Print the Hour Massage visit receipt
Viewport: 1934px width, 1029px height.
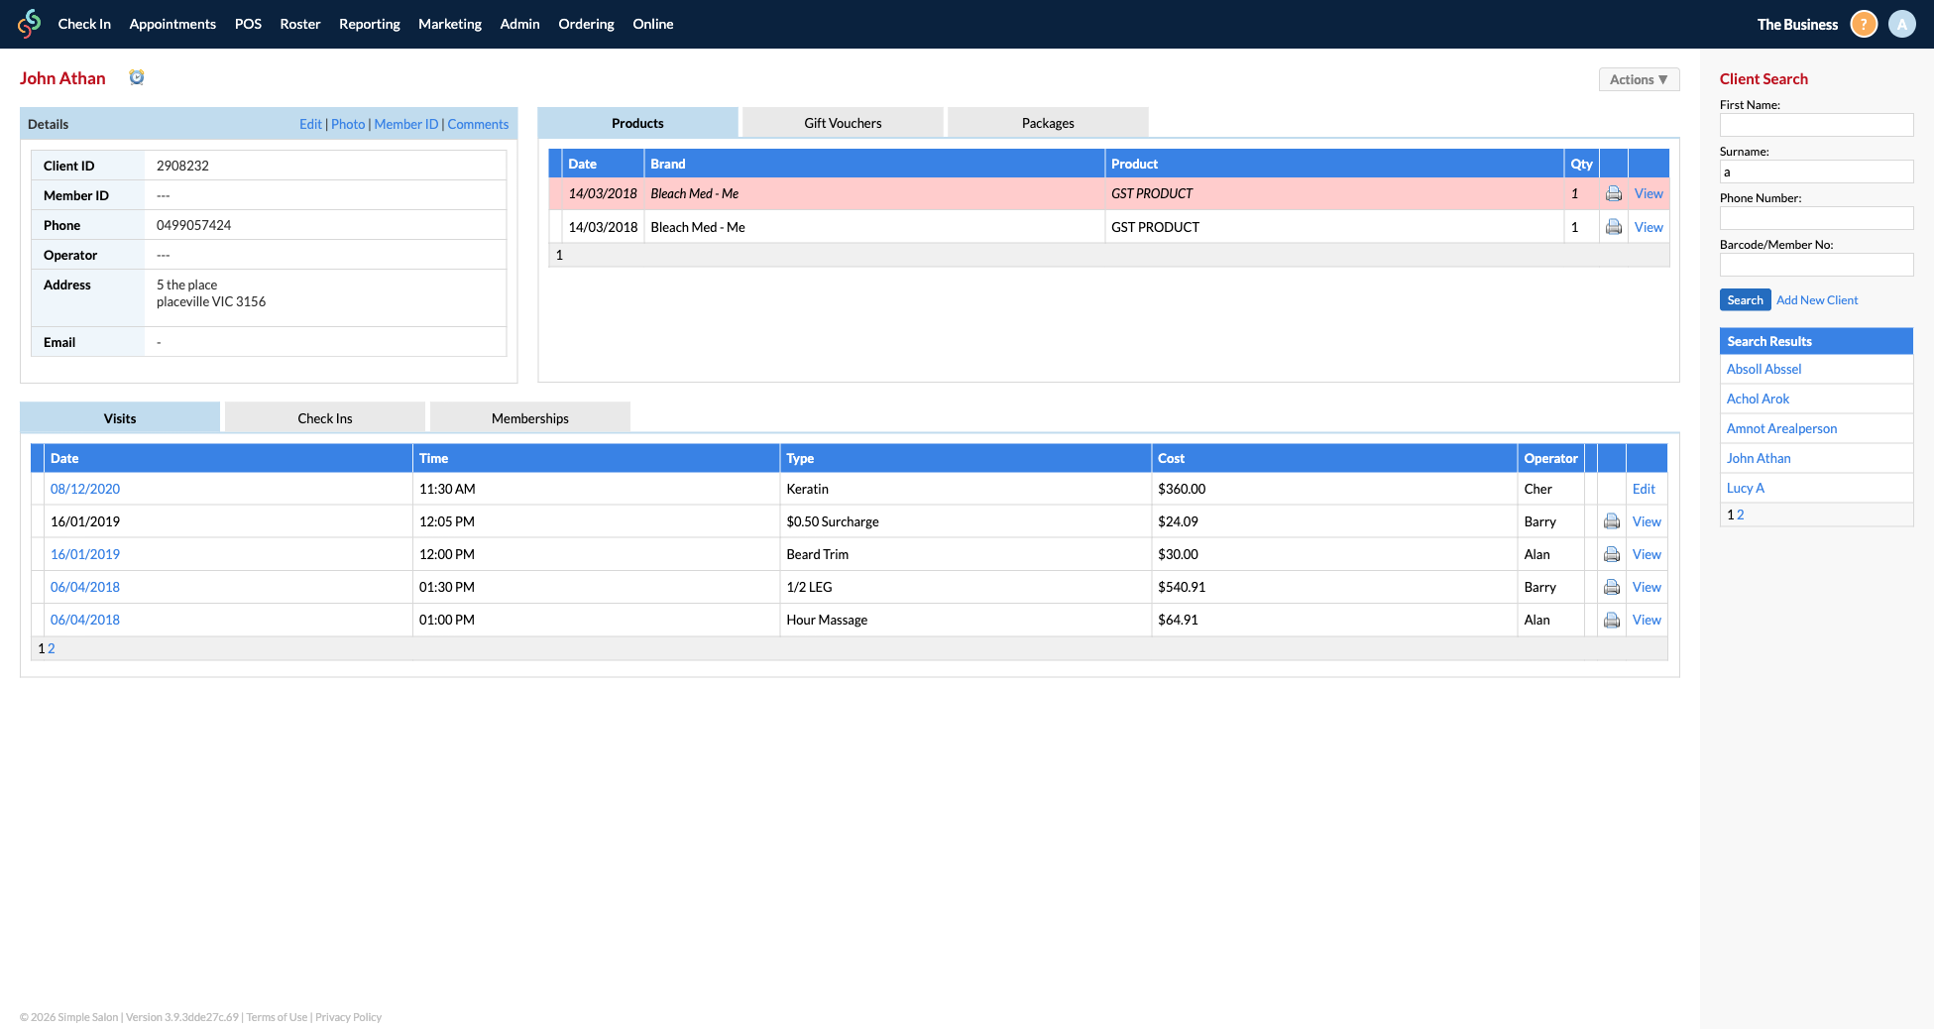point(1612,620)
